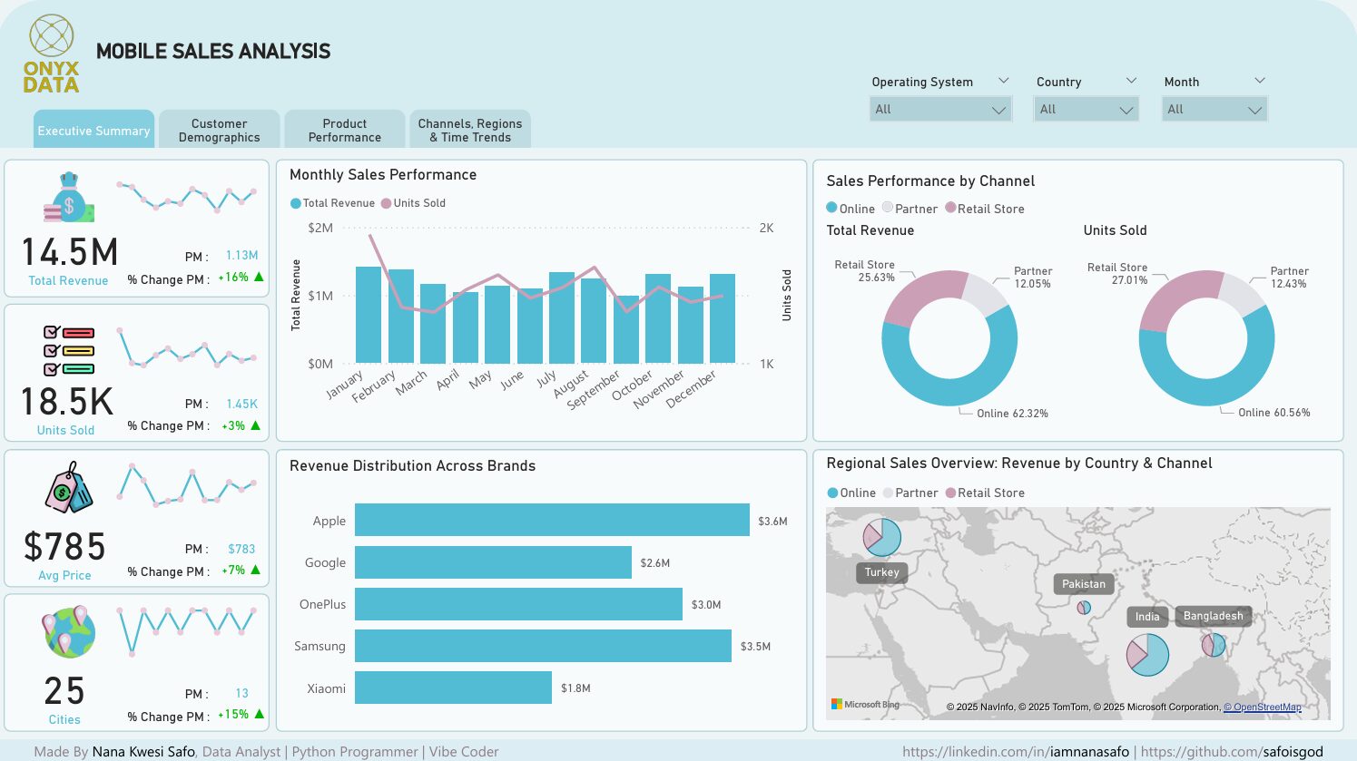This screenshot has width=1357, height=761.
Task: Click the India pie chart on map
Action: [1147, 654]
